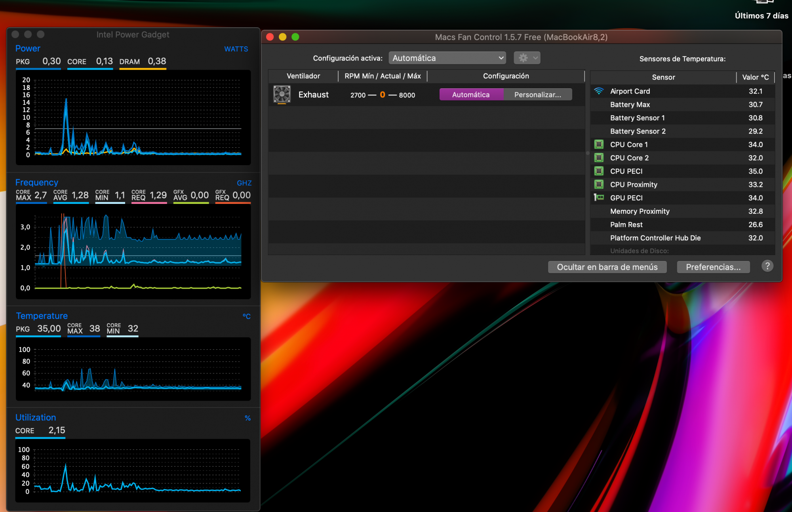
Task: Click the Power heading in Intel Power Gadget
Action: pyautogui.click(x=28, y=48)
